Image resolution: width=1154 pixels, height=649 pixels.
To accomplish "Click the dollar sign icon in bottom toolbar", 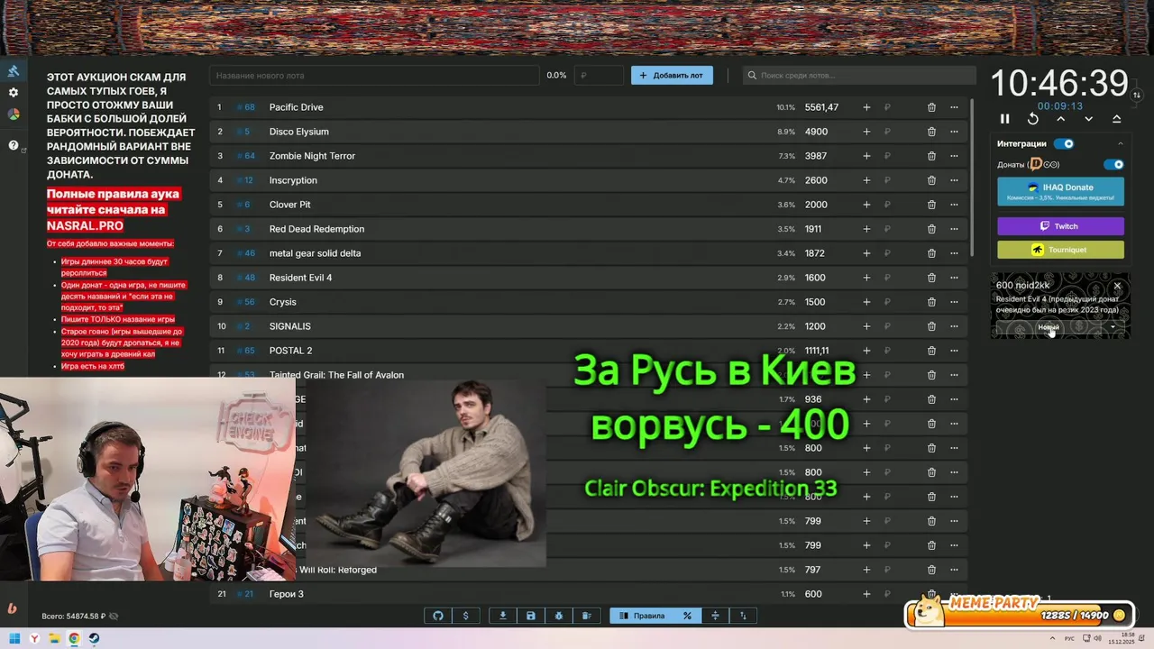I will (465, 616).
